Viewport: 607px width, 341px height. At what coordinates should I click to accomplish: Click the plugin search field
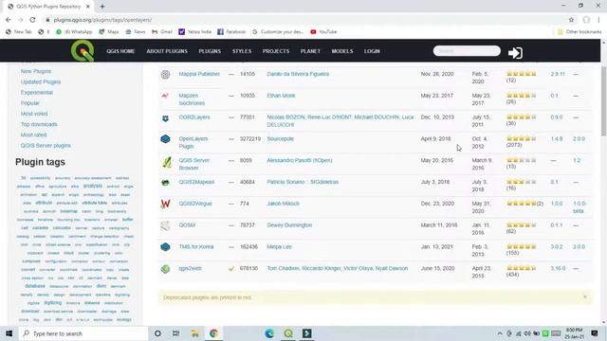click(x=467, y=50)
